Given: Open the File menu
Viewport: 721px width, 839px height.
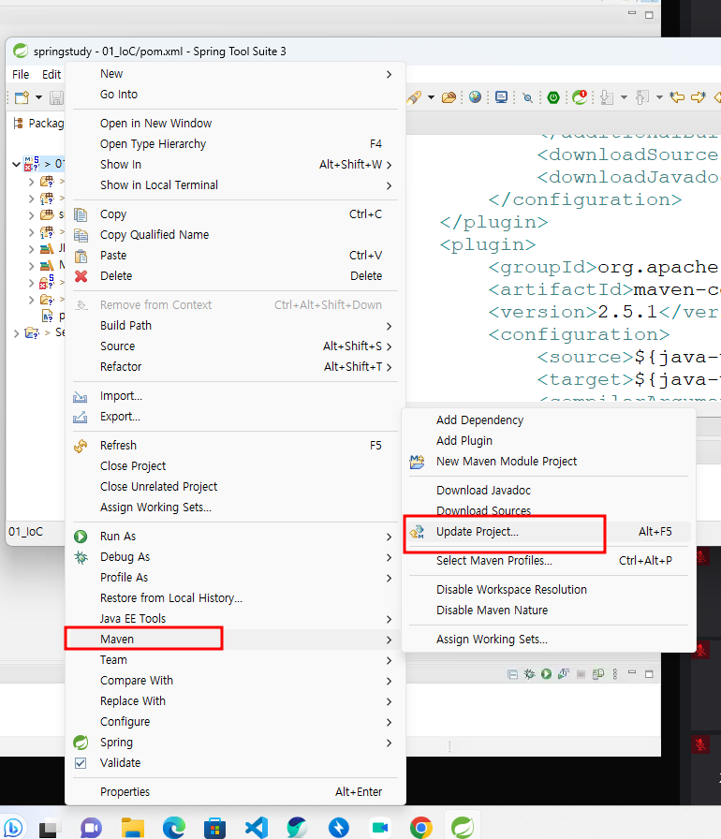Looking at the screenshot, I should (21, 74).
